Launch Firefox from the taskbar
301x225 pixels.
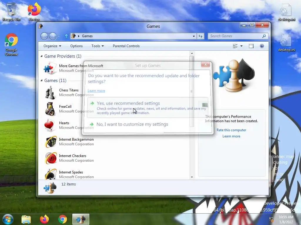tap(44, 219)
